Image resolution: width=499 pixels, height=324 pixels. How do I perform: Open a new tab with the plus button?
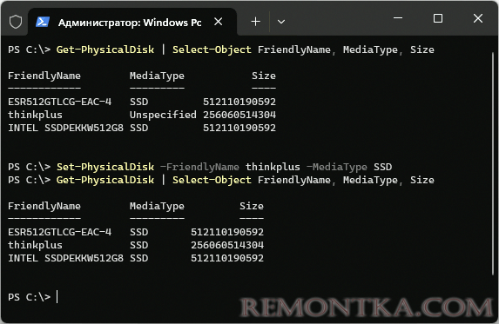255,22
